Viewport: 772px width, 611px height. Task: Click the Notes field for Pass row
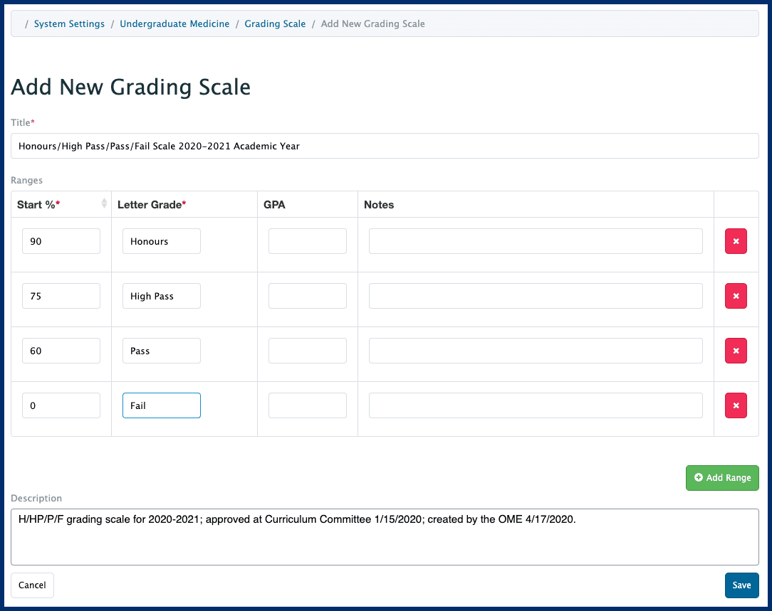[x=535, y=351]
